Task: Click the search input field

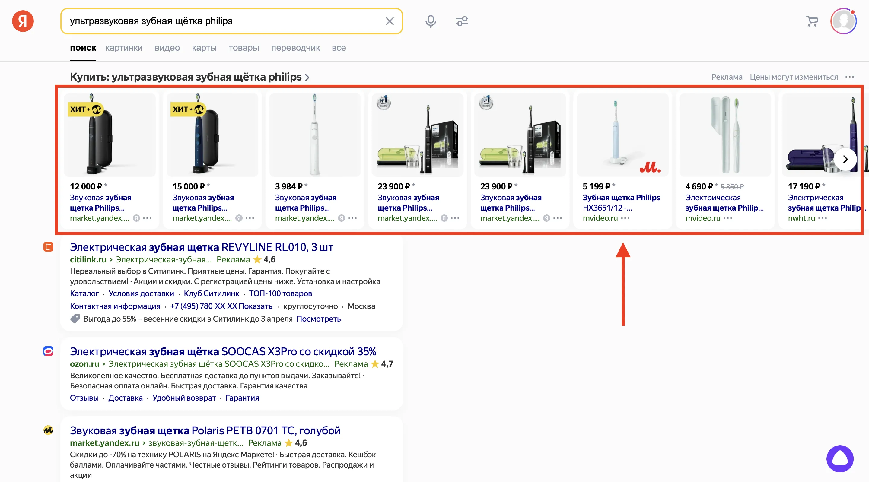Action: click(x=223, y=21)
